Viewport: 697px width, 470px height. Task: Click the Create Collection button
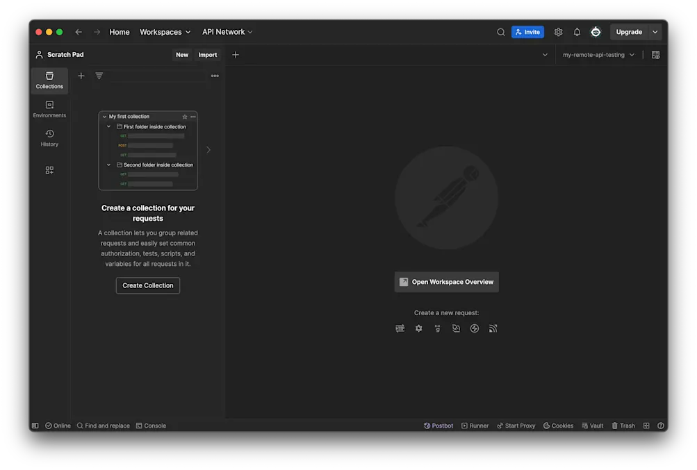pyautogui.click(x=147, y=285)
